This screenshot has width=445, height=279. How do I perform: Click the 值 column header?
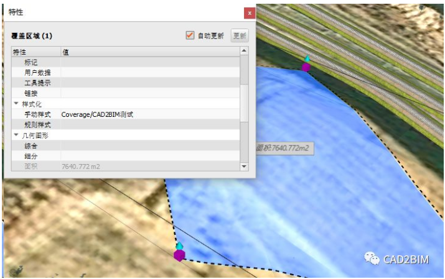coord(149,52)
